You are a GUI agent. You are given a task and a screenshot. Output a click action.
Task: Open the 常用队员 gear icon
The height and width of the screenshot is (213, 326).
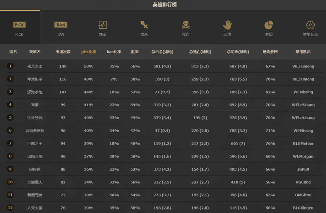coord(310,25)
